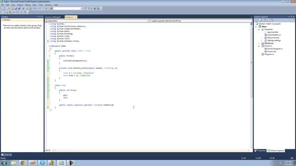Open the 100 % zoom dropdown in editor
Viewport: 296px width, 166px height.
[53, 150]
